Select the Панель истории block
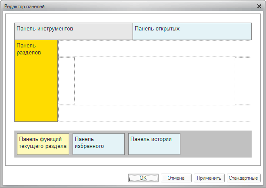Image resolution: width=266 pixels, height=188 pixels. pyautogui.click(x=154, y=144)
